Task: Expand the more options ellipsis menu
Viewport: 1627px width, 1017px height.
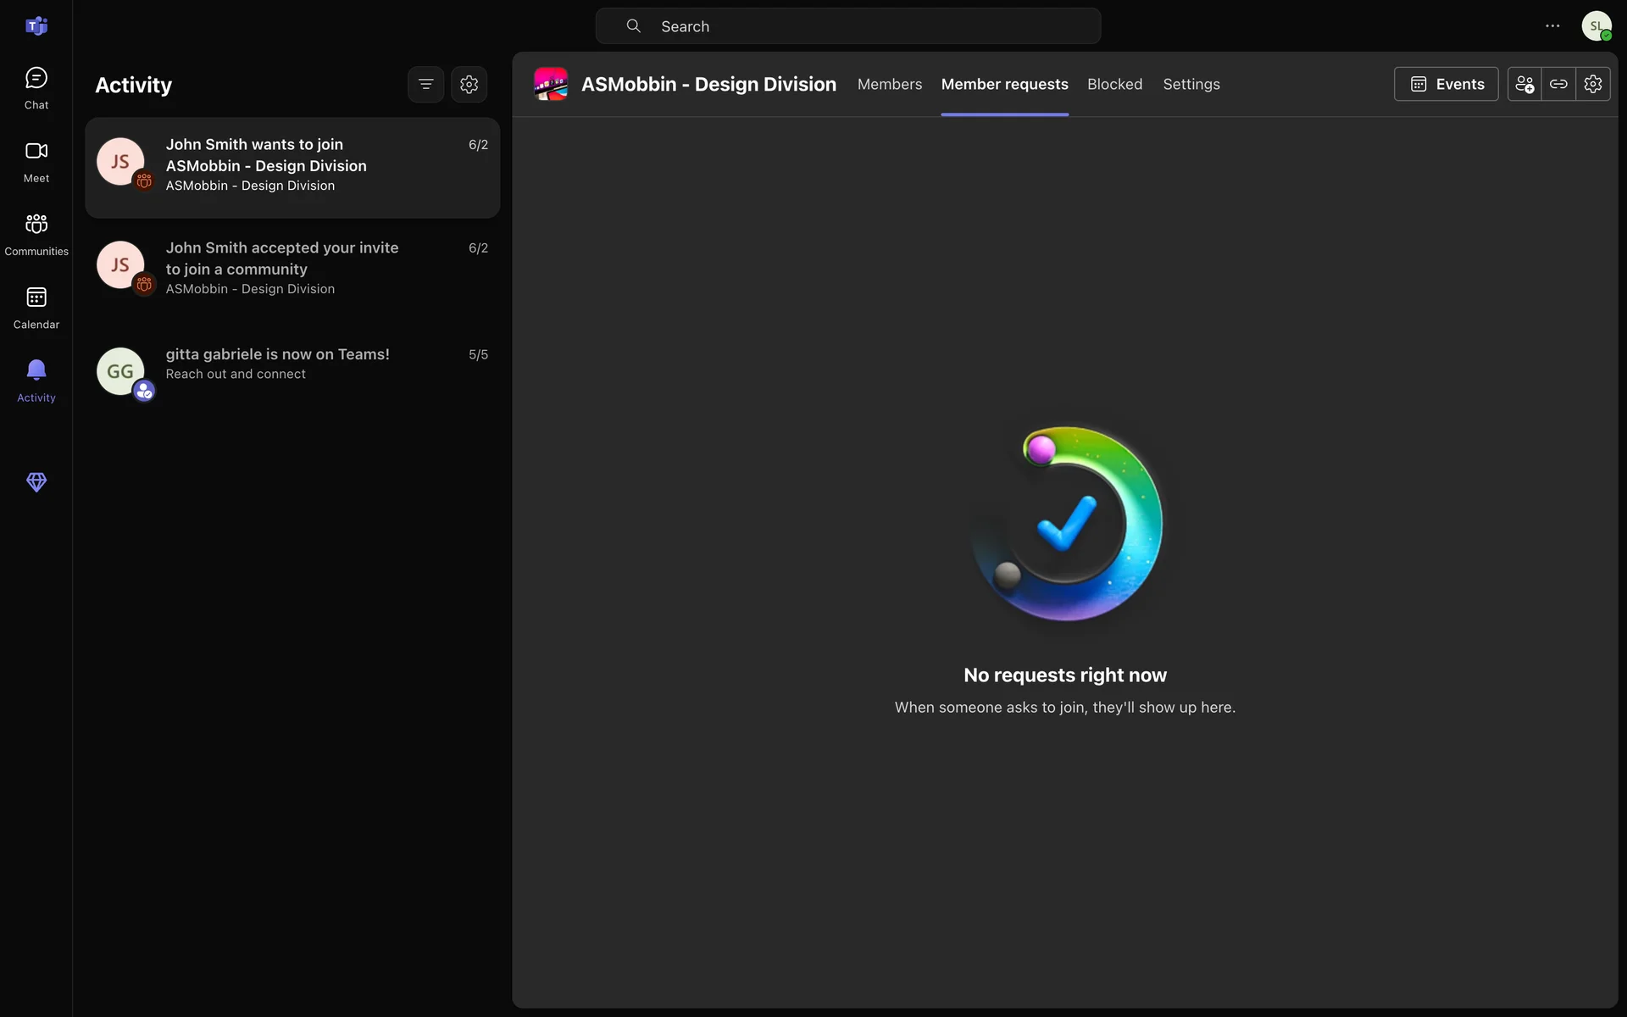Action: coord(1552,26)
